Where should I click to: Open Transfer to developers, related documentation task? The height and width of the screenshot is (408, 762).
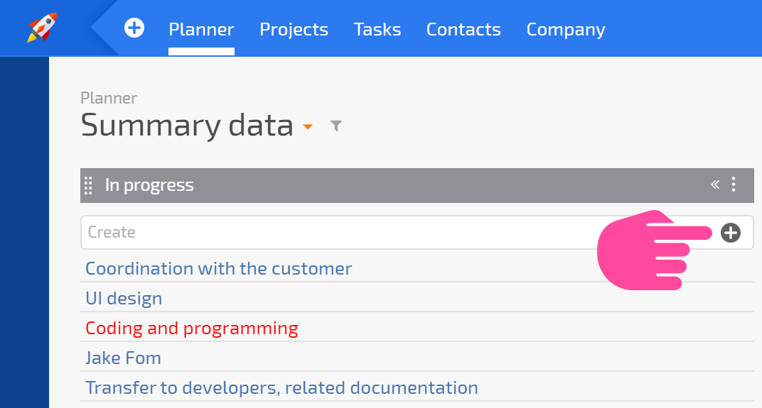pyautogui.click(x=282, y=387)
